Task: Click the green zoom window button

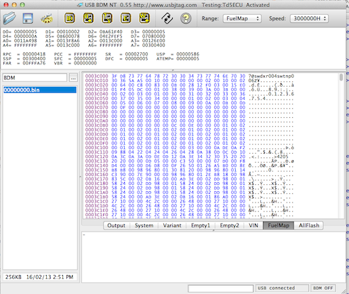Action: tap(22, 5)
